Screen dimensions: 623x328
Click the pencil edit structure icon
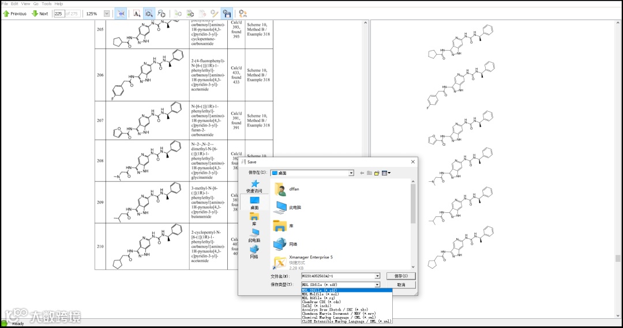coord(215,13)
